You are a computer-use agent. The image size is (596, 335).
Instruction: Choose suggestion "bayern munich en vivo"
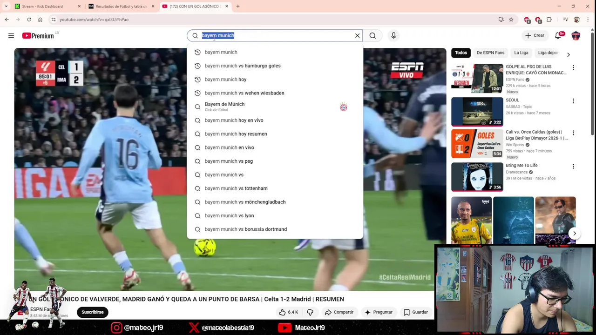click(x=275, y=147)
